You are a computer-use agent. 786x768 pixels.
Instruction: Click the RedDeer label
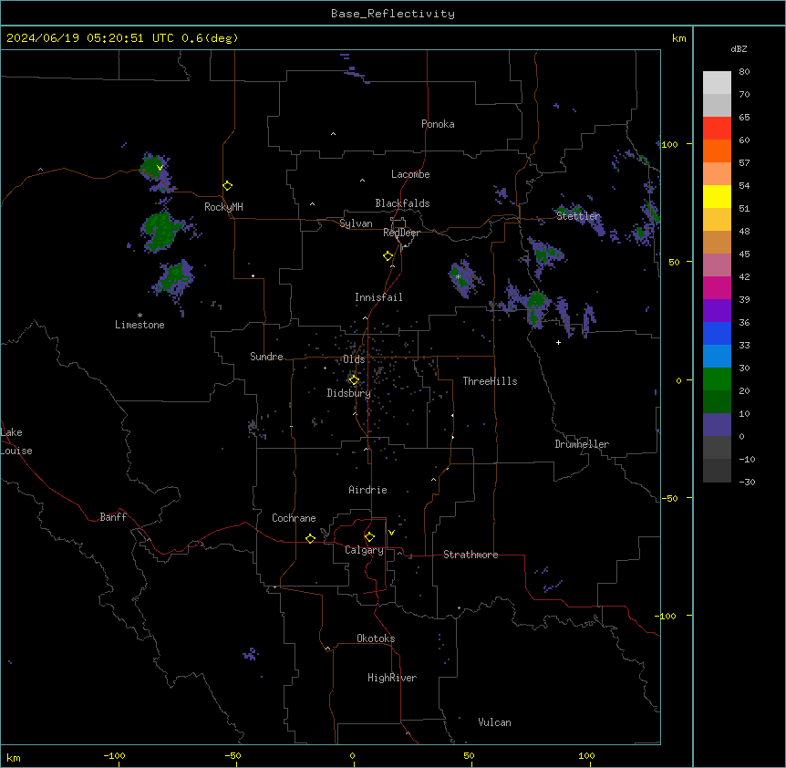point(401,233)
